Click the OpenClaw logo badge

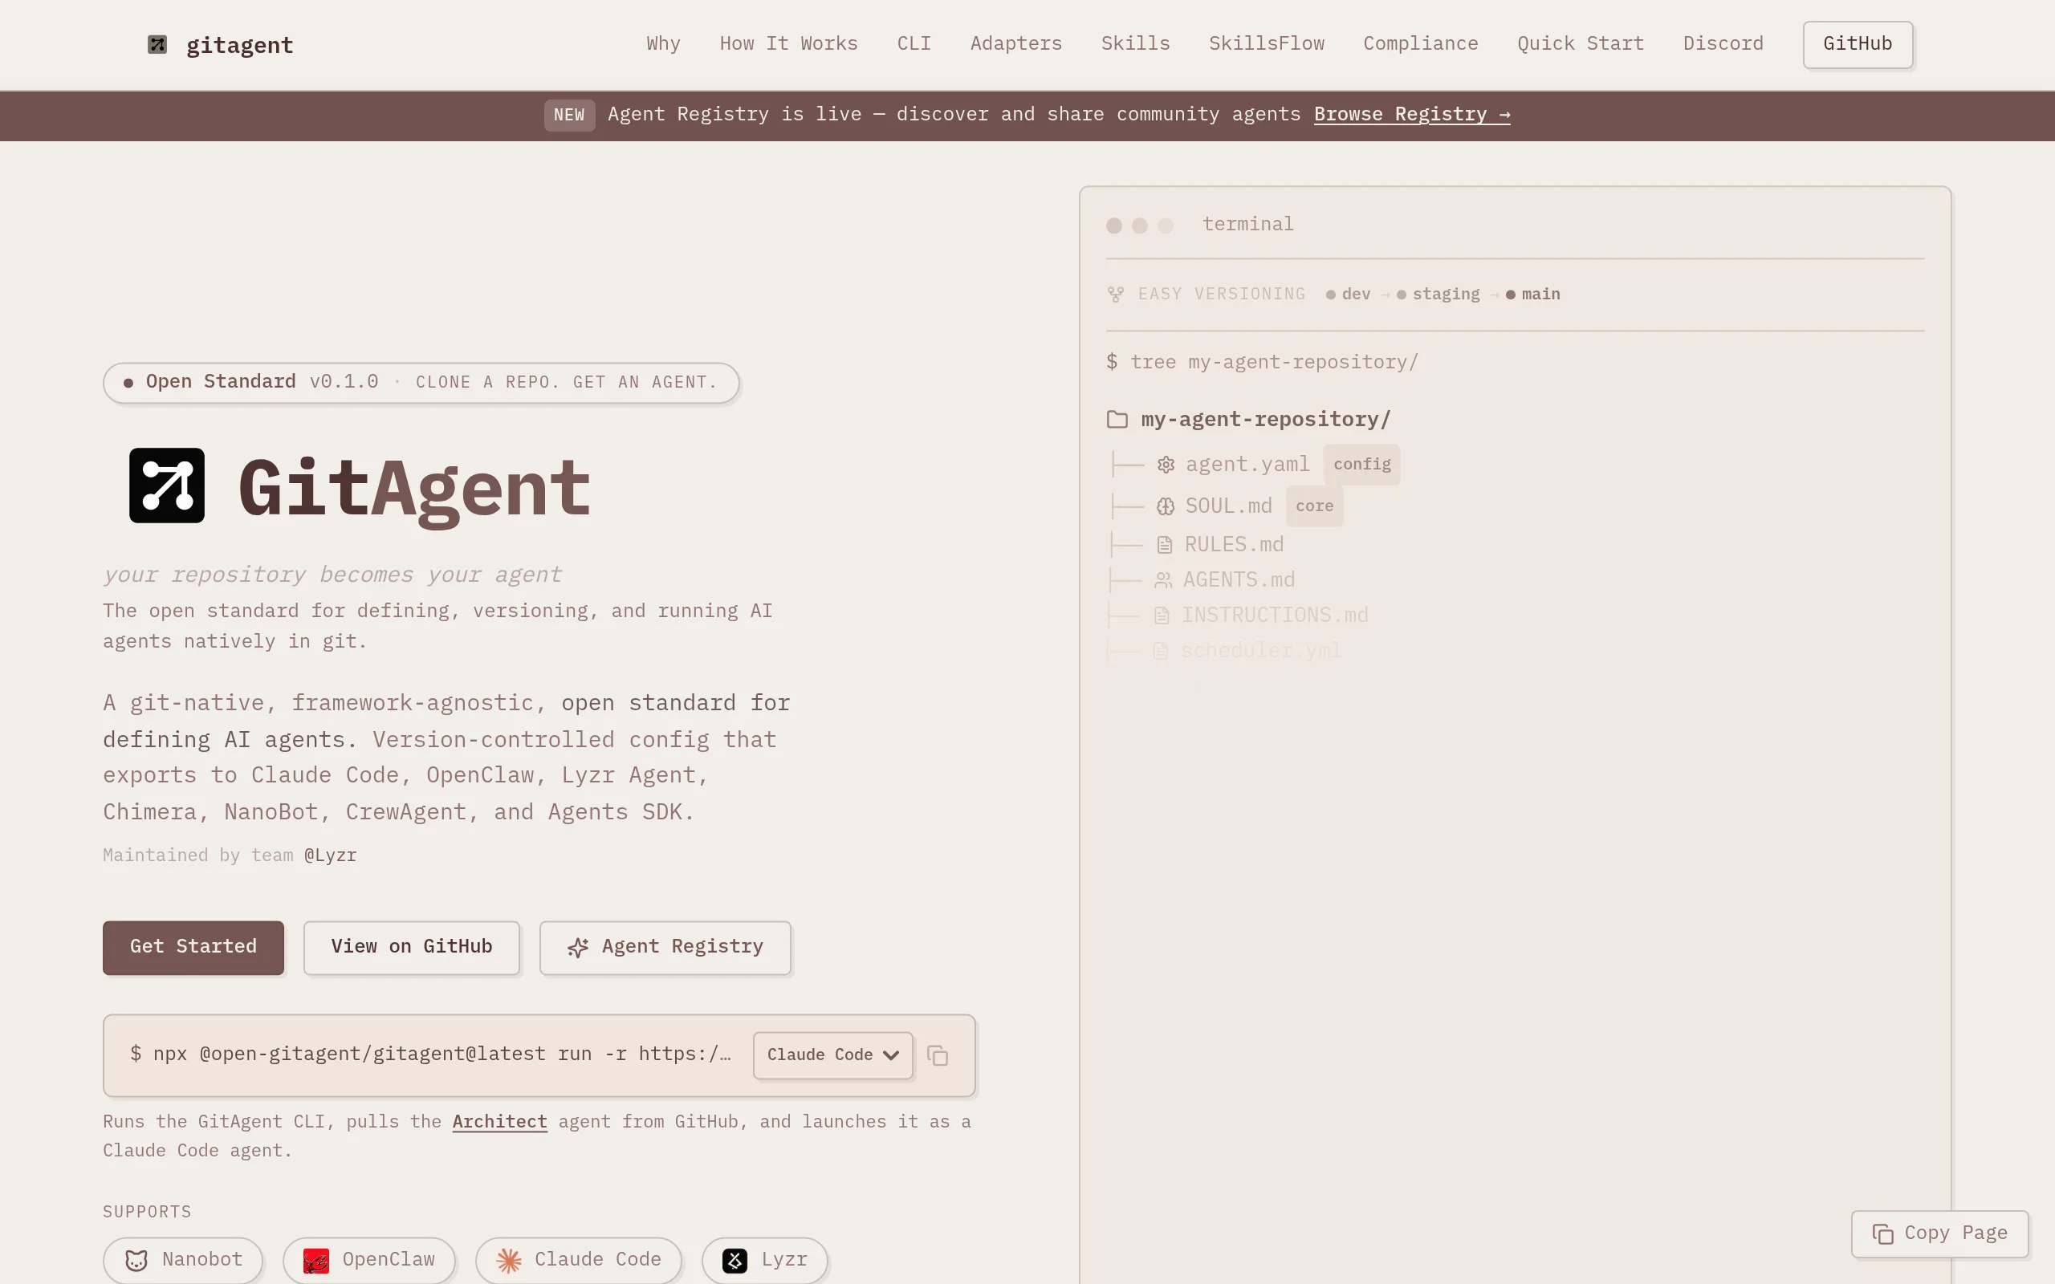tap(316, 1260)
